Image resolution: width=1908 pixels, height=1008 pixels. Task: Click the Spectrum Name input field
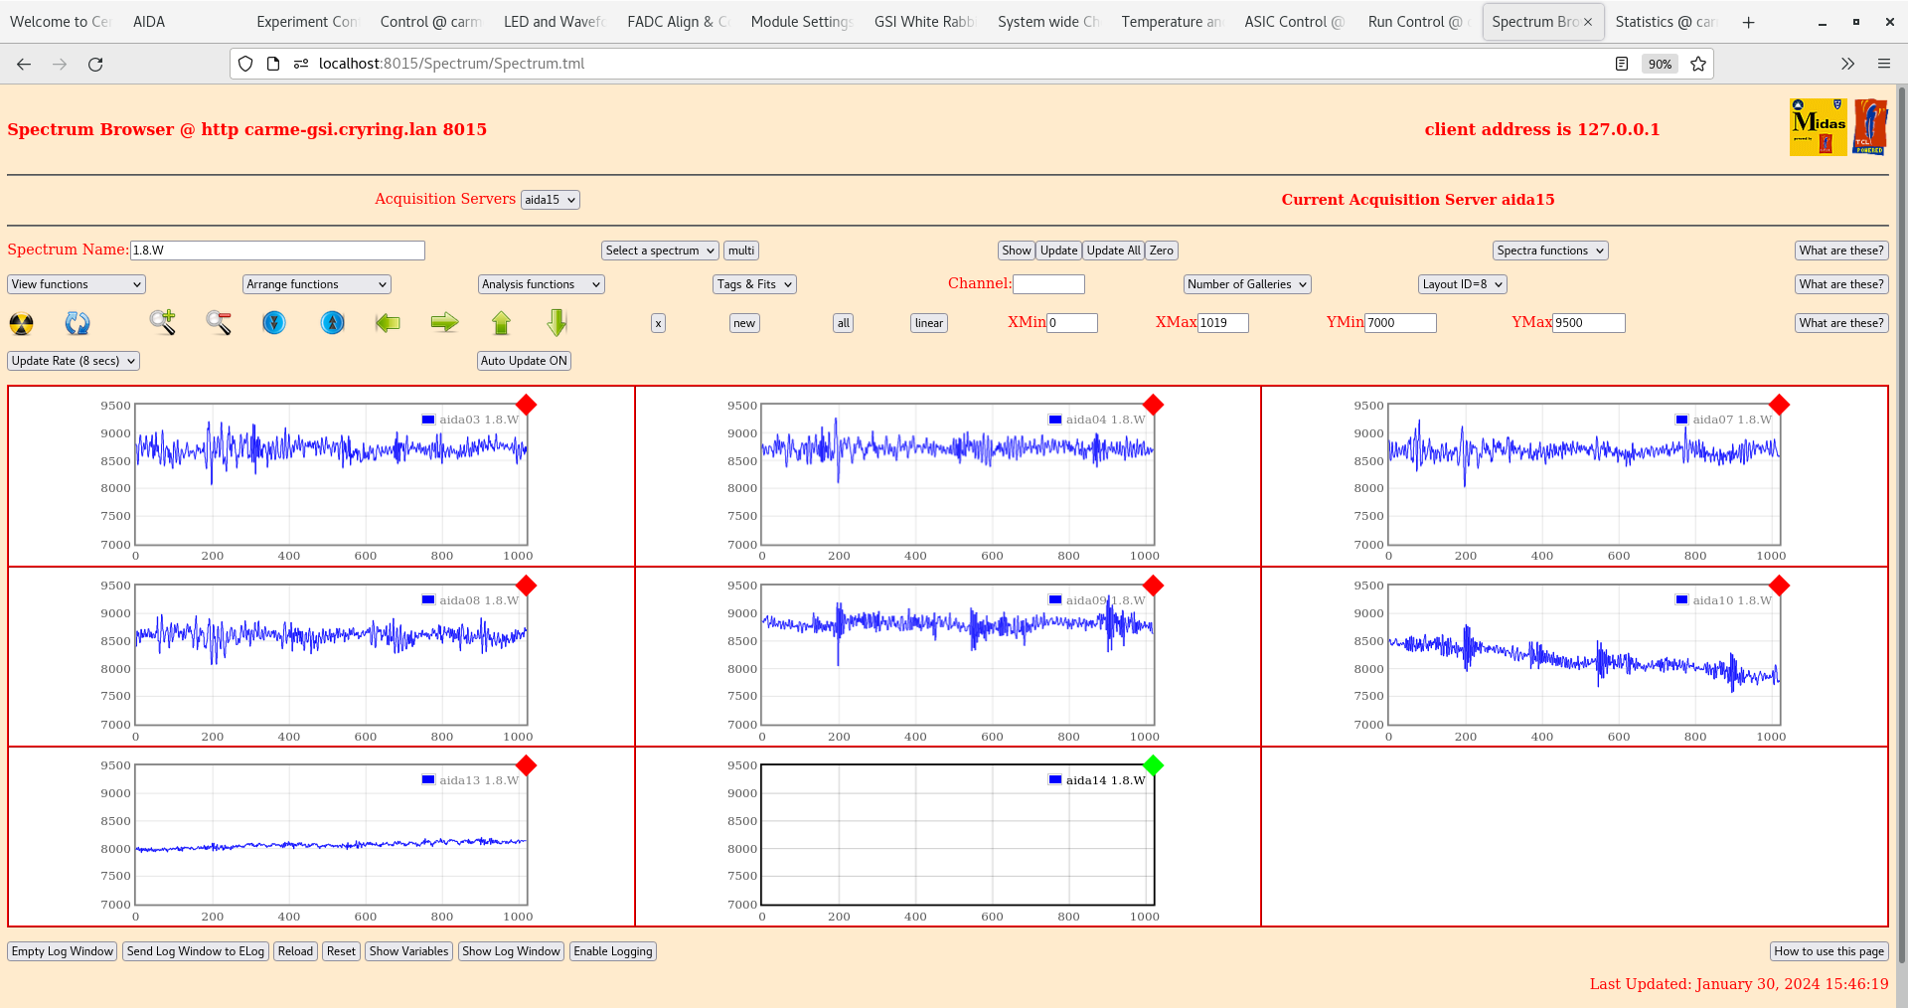(x=277, y=251)
